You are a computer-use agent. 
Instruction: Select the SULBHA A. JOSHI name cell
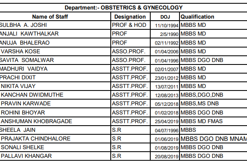23,25
